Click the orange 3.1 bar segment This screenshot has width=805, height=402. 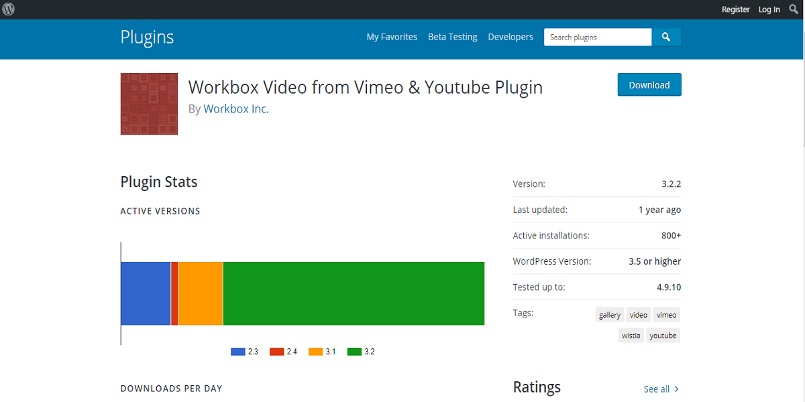[200, 293]
